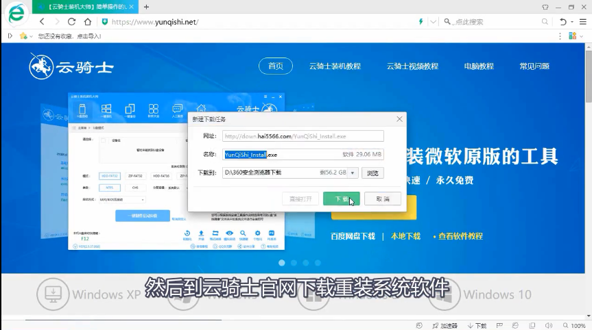Open the colorful extensions grid icon
This screenshot has height=330, width=592.
573,36
